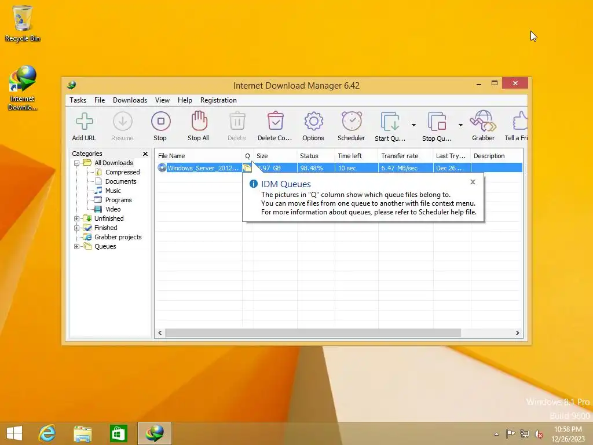Click the 98.48% status cell

pos(316,168)
